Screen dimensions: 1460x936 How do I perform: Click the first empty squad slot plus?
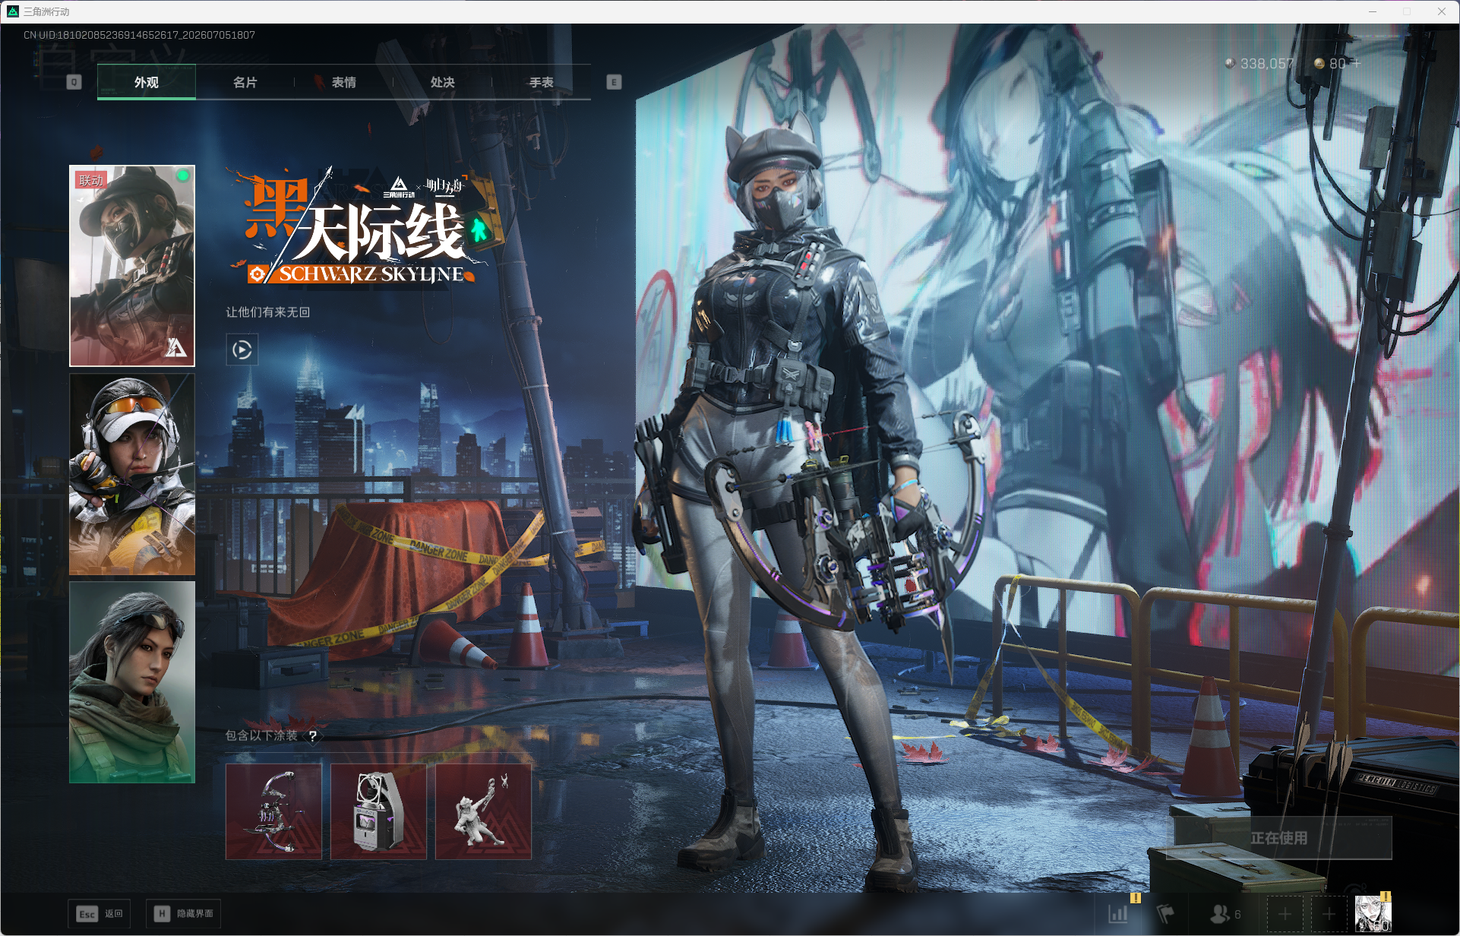[x=1285, y=914]
